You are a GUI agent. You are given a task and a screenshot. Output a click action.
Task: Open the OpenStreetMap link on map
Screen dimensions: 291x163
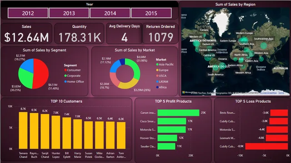pos(269,93)
